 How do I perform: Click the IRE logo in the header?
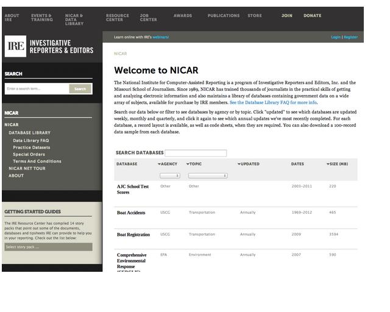point(15,46)
